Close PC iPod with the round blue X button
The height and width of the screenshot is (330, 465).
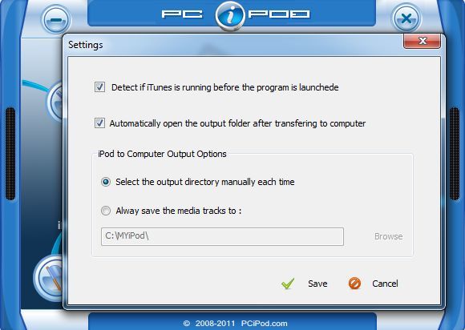coord(406,18)
